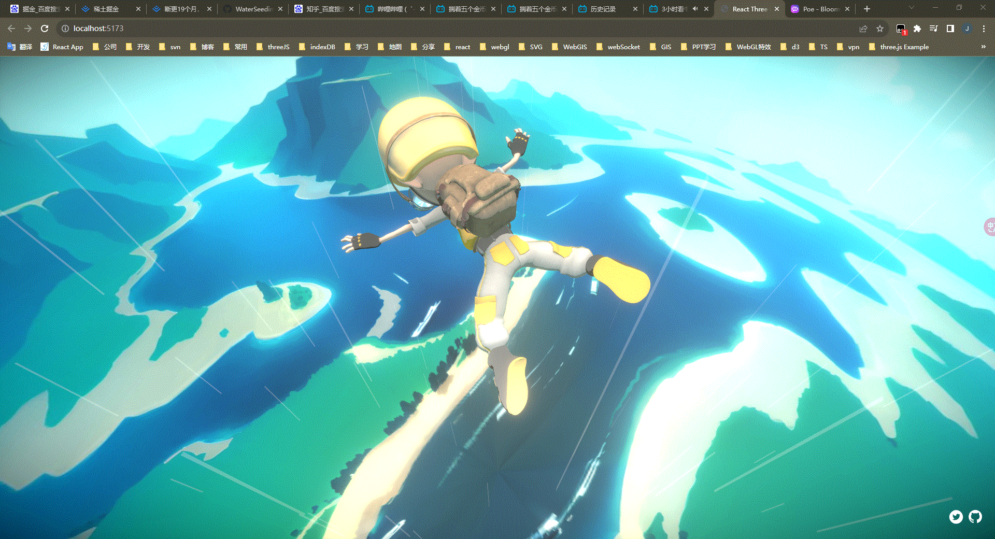Close the Poe - Bloom tab
The height and width of the screenshot is (539, 995).
pyautogui.click(x=847, y=9)
